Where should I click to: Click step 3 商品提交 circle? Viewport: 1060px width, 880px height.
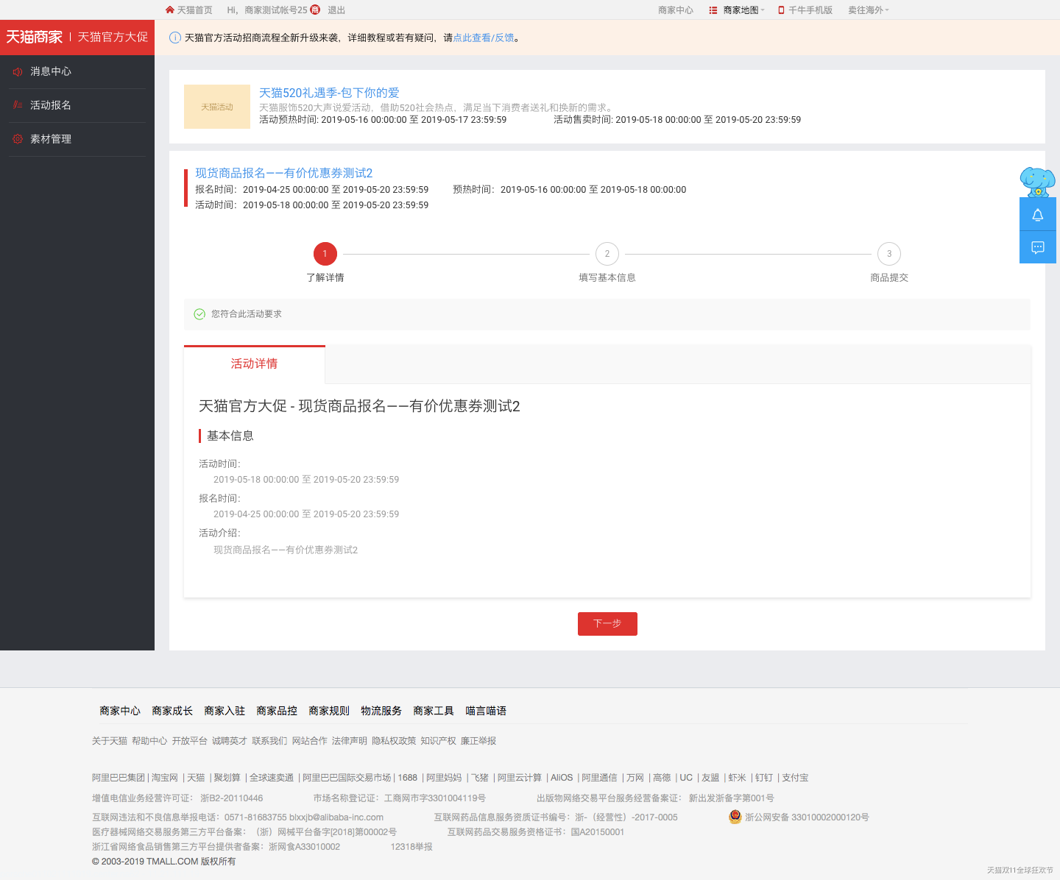(888, 254)
